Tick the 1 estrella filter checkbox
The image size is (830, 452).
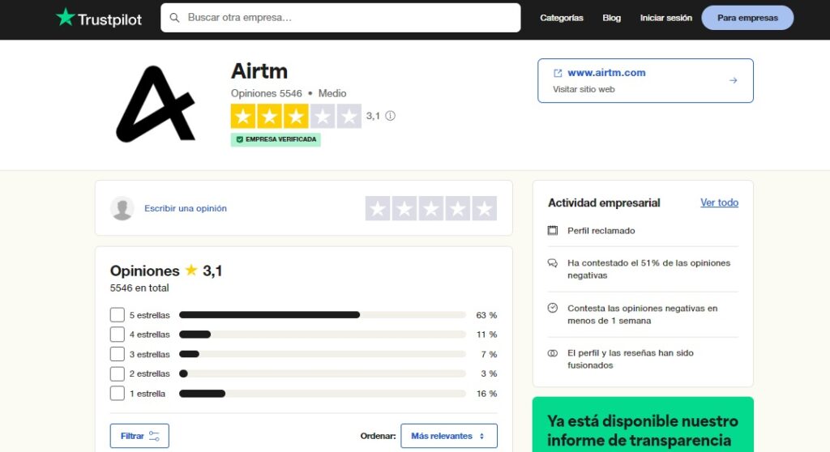(118, 394)
